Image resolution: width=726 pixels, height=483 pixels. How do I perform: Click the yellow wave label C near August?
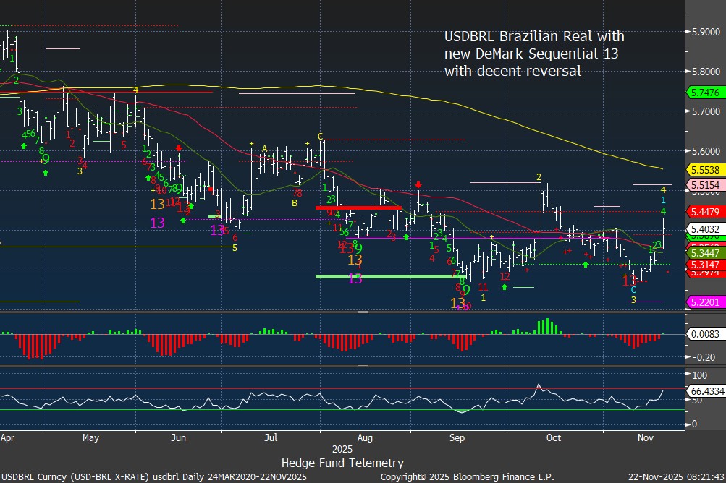pos(320,136)
